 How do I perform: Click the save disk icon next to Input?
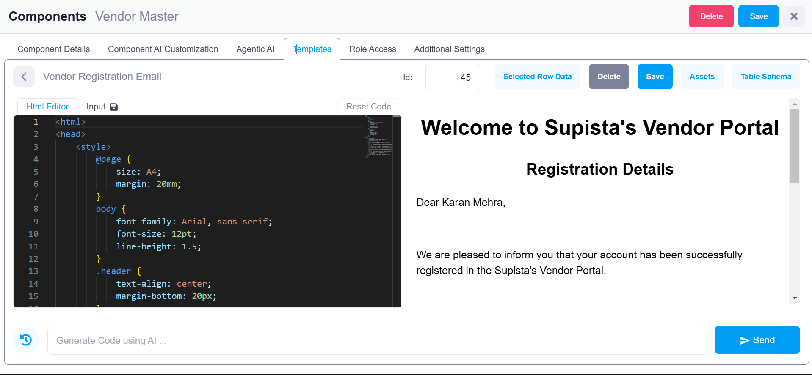pos(114,107)
